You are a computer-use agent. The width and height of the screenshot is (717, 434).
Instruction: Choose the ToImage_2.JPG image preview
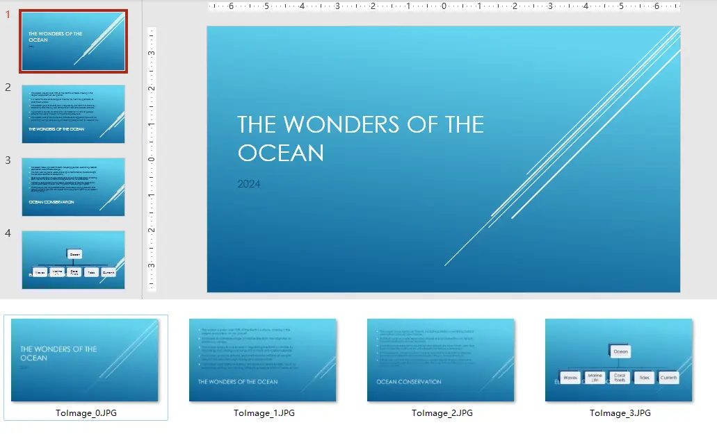click(441, 360)
